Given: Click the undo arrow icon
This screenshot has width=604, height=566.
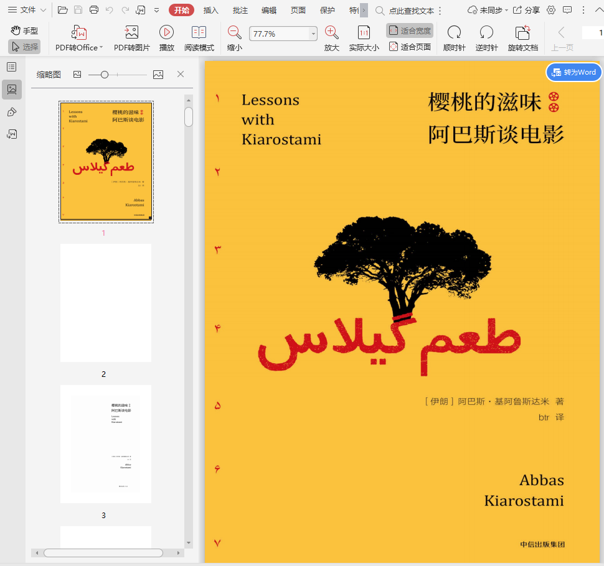Looking at the screenshot, I should pyautogui.click(x=110, y=10).
